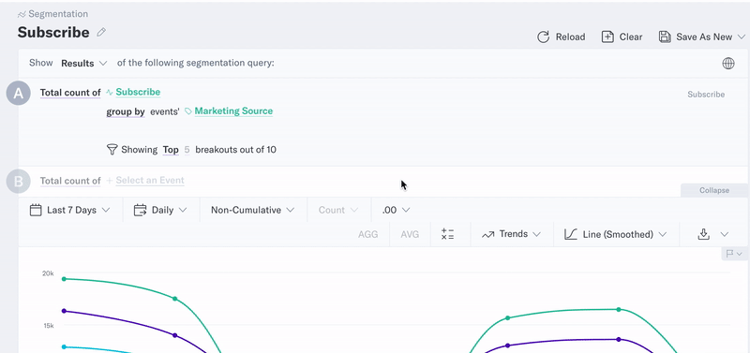Click the flag annotation icon above chart
750x353 pixels.
pos(730,254)
